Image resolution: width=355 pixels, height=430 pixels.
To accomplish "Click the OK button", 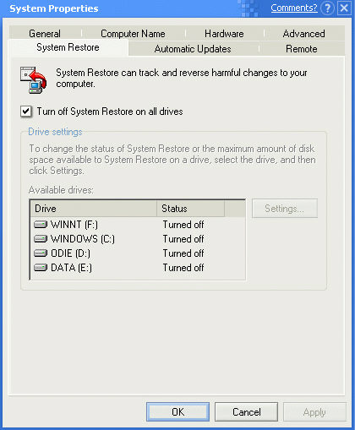I will point(177,412).
